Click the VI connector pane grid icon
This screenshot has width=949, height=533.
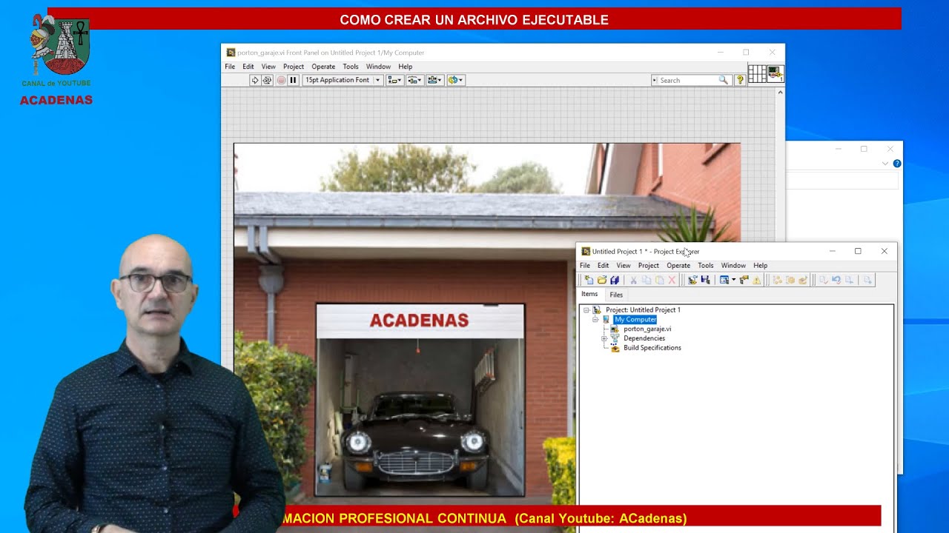click(x=757, y=73)
